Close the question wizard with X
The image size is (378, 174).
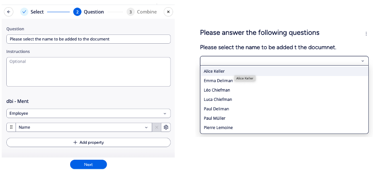point(168,12)
